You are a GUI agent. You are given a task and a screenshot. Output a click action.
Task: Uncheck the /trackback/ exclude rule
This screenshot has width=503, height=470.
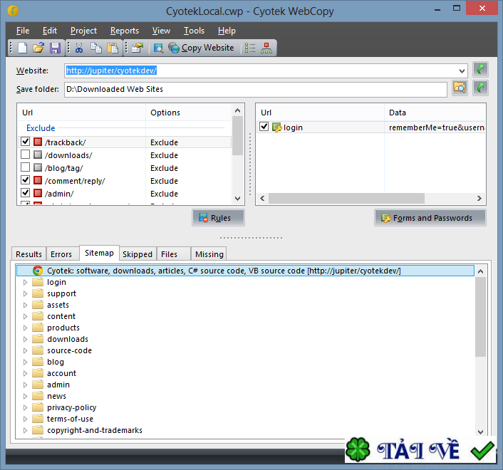(x=26, y=142)
